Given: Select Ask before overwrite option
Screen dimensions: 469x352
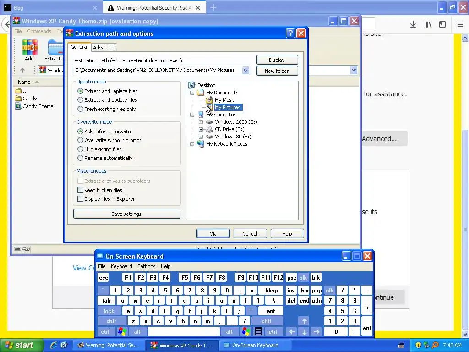Looking at the screenshot, I should [x=80, y=132].
